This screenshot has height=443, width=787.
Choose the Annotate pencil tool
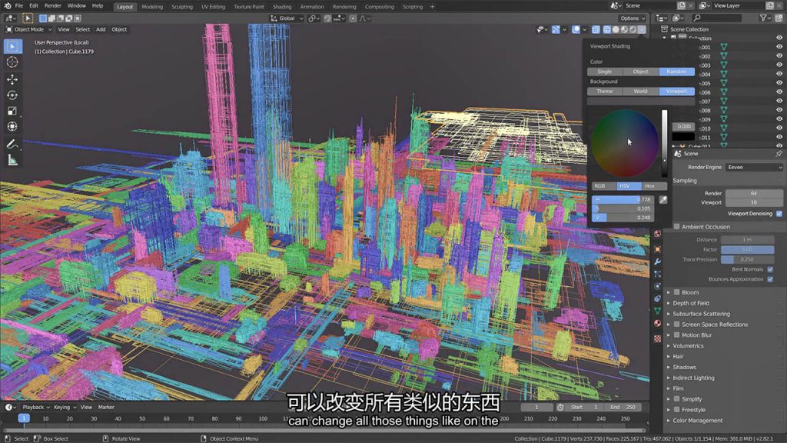pos(12,145)
